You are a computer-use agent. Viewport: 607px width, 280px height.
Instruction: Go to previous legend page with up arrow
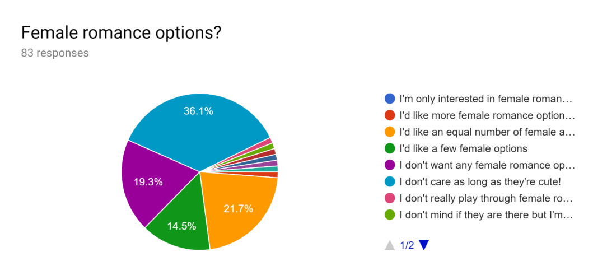[390, 245]
